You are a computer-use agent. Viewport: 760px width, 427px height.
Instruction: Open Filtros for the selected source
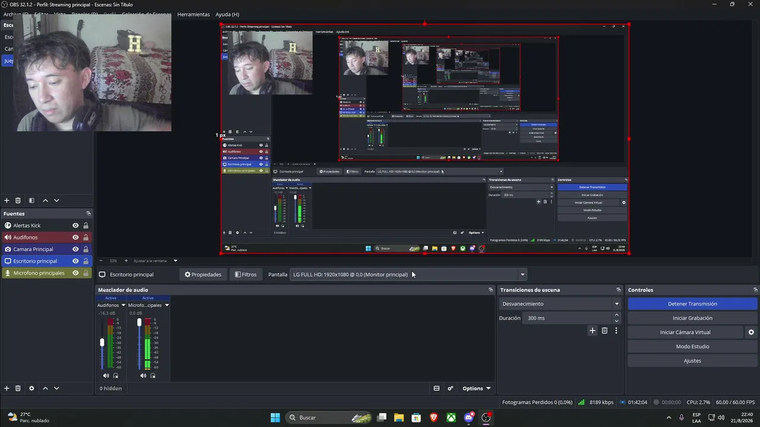[246, 275]
